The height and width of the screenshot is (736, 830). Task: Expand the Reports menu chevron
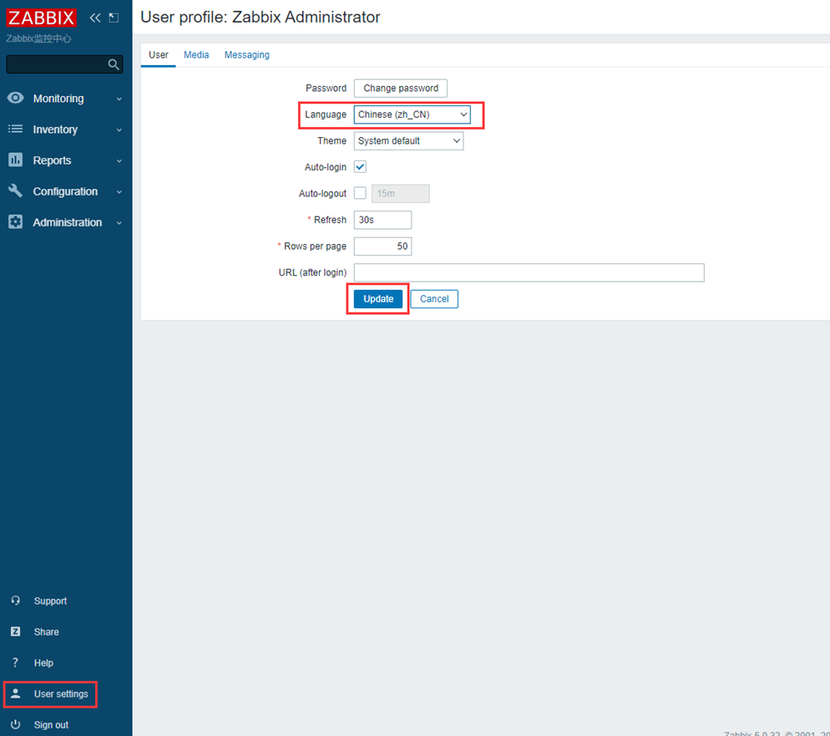coord(119,161)
